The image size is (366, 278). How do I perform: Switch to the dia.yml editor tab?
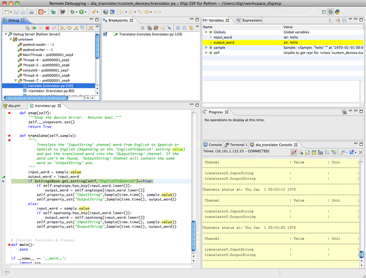(12, 106)
